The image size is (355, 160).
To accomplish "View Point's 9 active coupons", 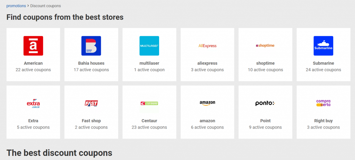I will 265,127.
